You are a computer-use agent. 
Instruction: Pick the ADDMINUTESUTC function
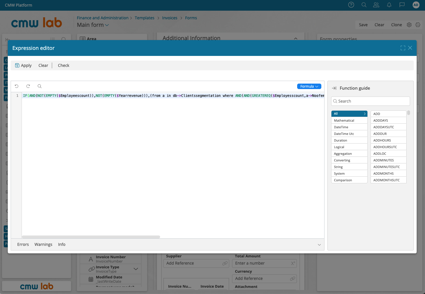click(388, 167)
